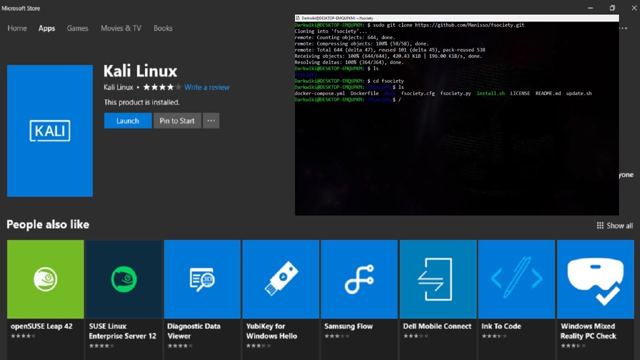Open the more options ellipsis beside Pin to Start
Image resolution: width=640 pixels, height=360 pixels.
click(211, 120)
